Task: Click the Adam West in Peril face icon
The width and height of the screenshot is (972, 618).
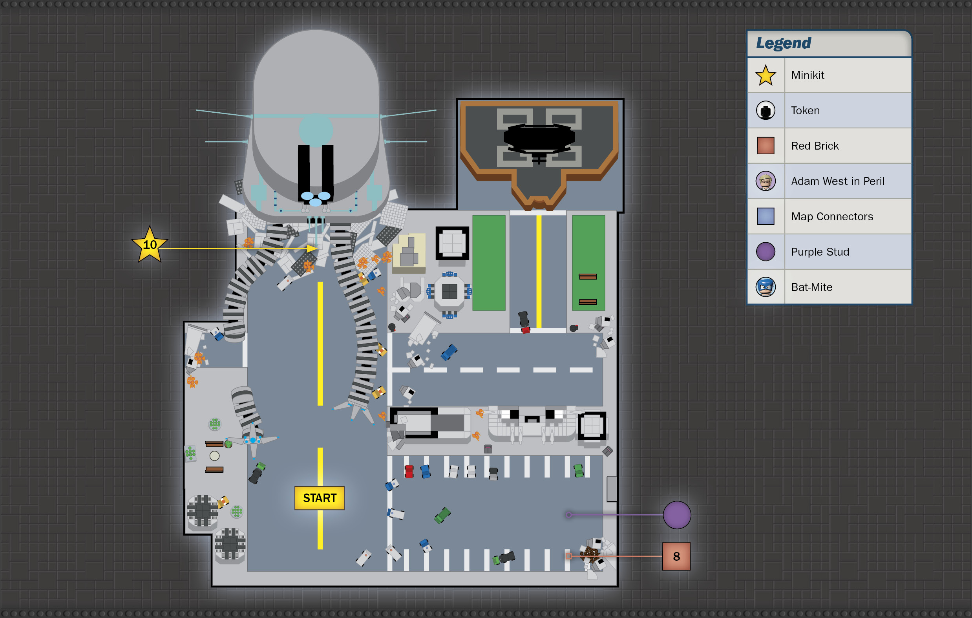Action: coord(766,181)
